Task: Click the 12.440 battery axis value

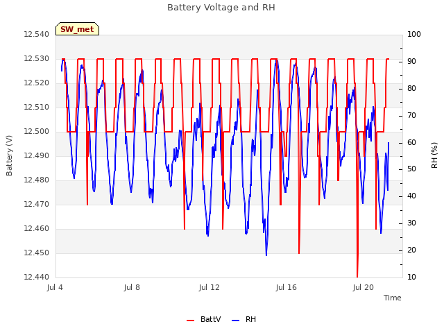Action: [36, 277]
